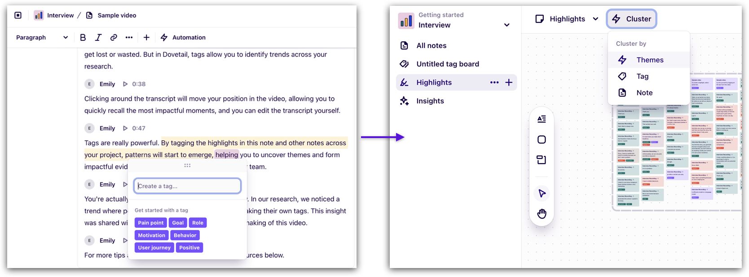Viewport: 749px width, 277px height.
Task: Expand the Interview project switcher chevron
Action: (507, 25)
